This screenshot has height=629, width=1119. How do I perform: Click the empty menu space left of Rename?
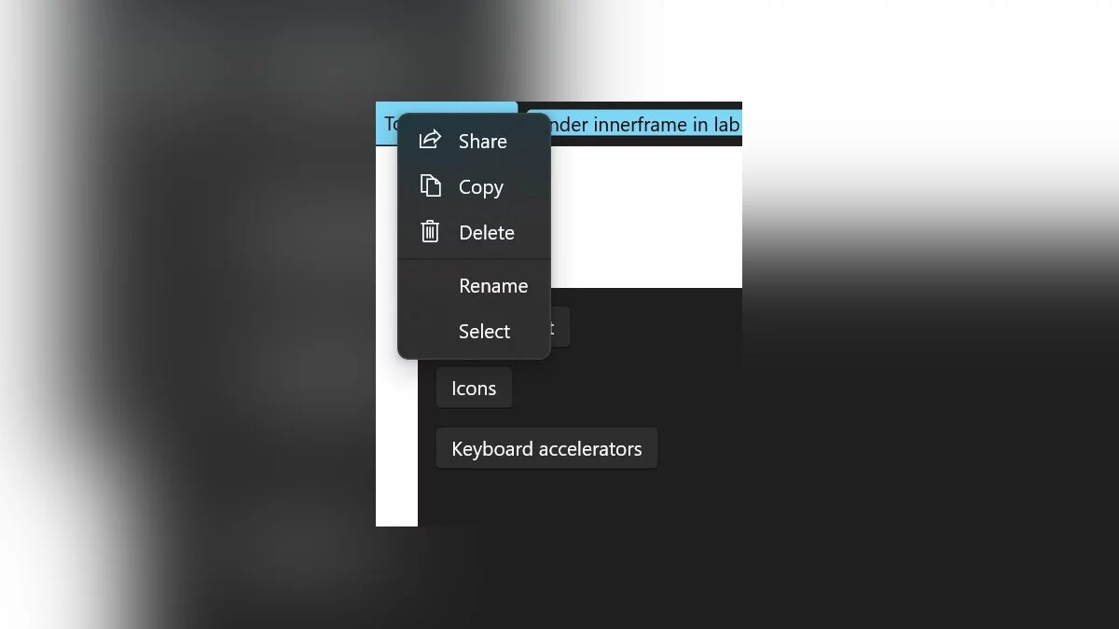pos(429,286)
